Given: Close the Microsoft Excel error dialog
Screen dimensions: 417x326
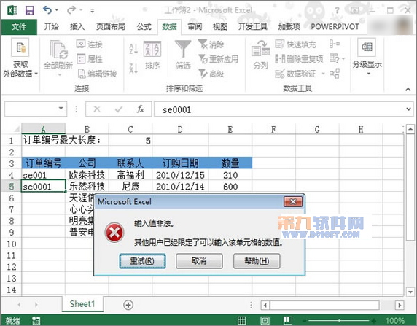Looking at the screenshot, I should (x=293, y=201).
